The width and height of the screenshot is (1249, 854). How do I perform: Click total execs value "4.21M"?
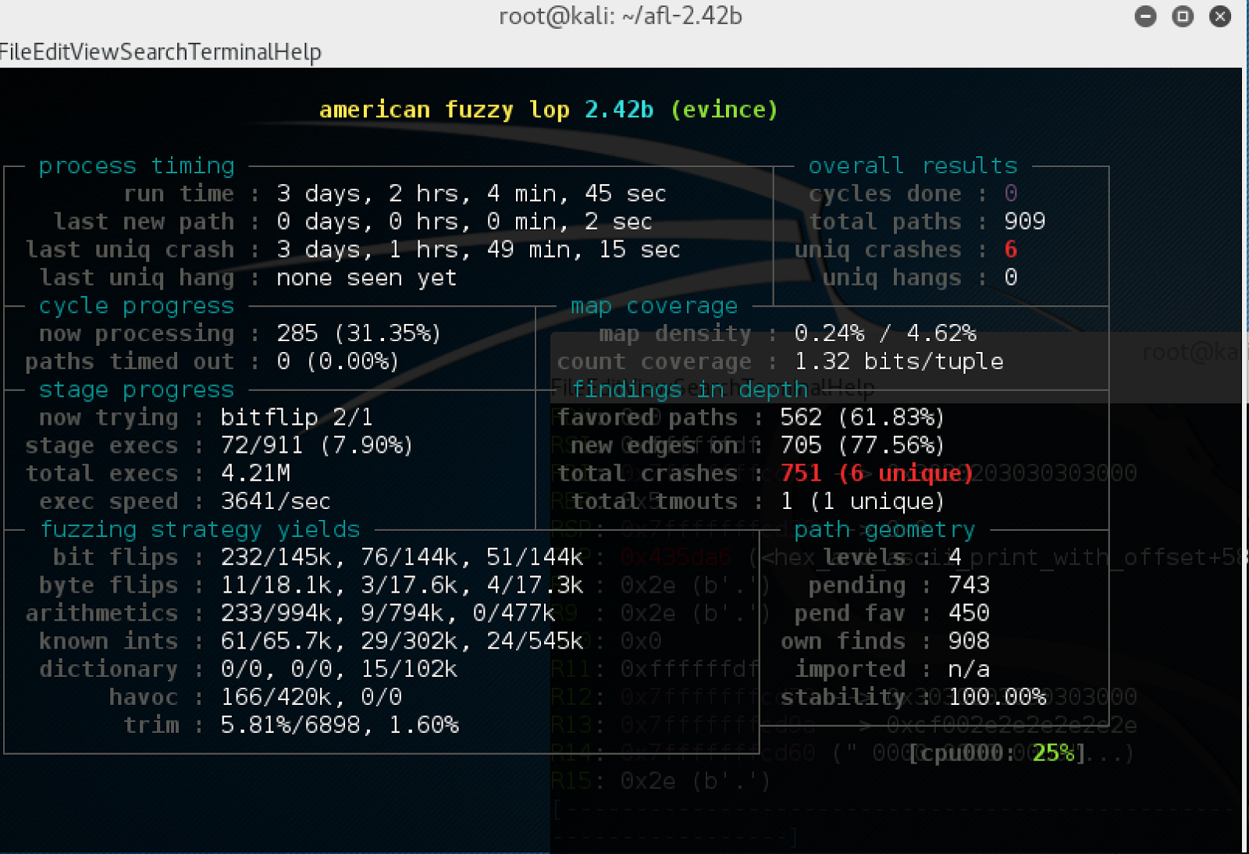(255, 474)
